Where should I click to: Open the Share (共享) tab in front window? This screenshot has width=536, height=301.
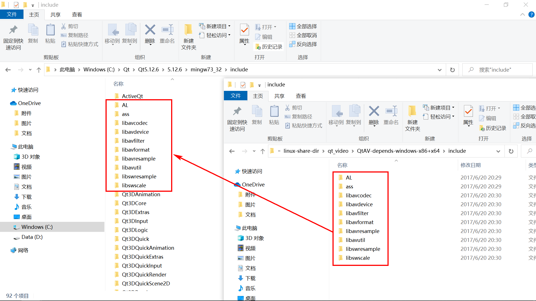279,96
